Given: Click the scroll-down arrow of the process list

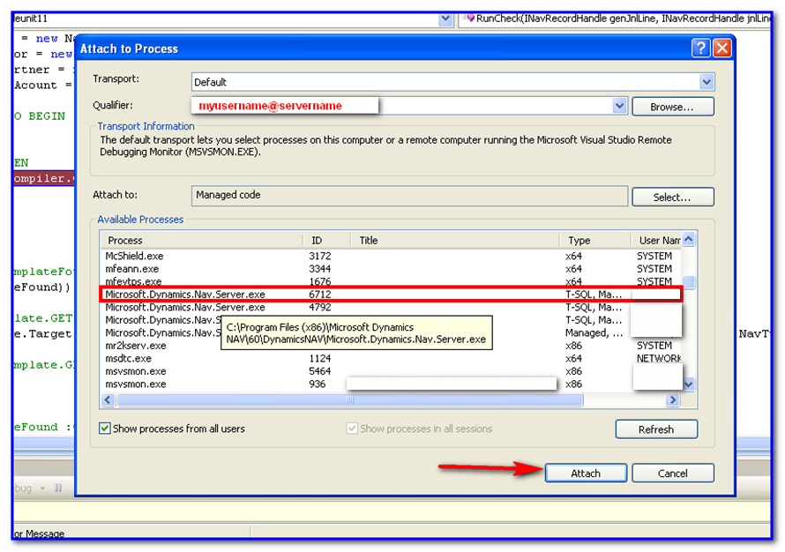Looking at the screenshot, I should click(687, 384).
